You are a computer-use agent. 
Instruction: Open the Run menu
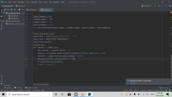[x=41, y=2]
